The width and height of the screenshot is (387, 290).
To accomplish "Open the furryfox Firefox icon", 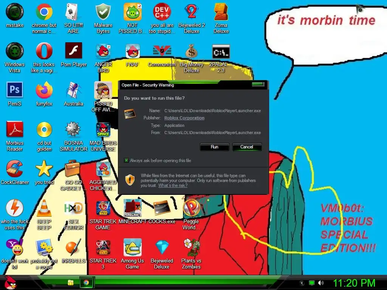I will (44, 90).
